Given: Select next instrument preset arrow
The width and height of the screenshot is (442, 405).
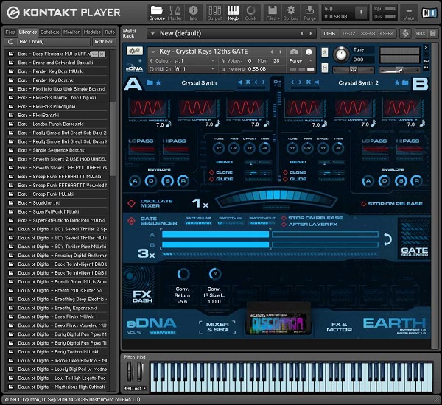Looking at the screenshot, I should (281, 52).
